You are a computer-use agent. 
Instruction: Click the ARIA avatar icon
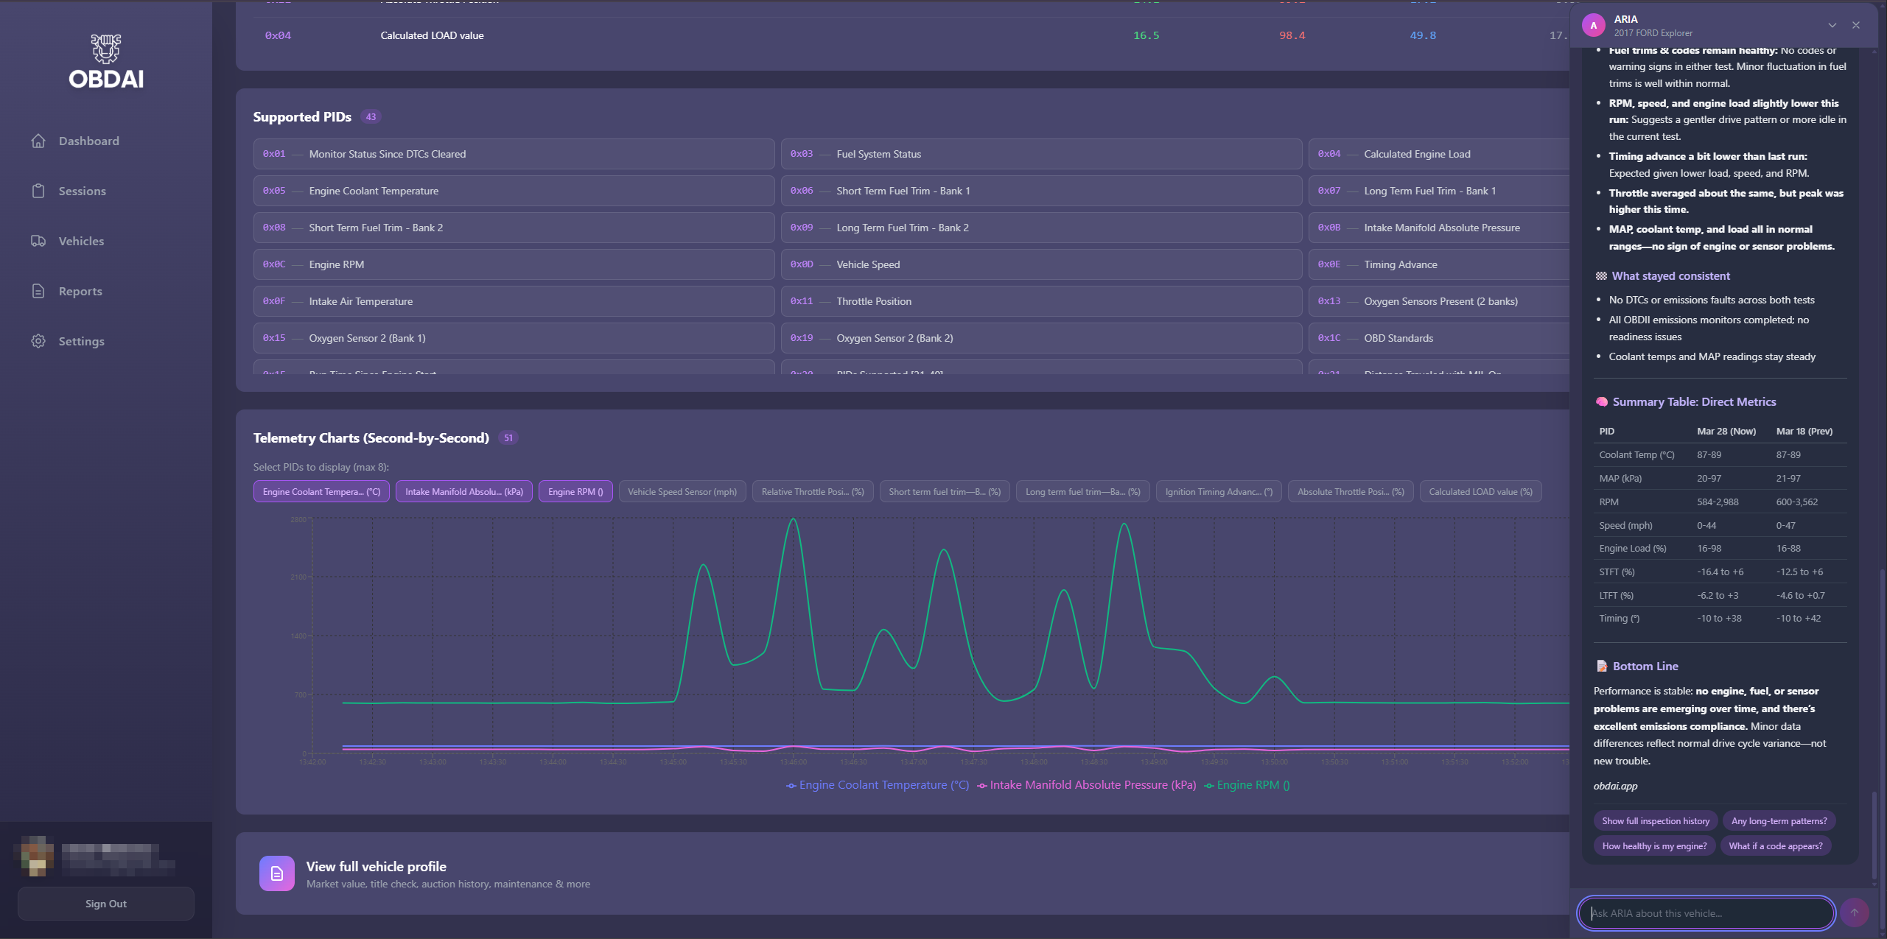(1593, 25)
